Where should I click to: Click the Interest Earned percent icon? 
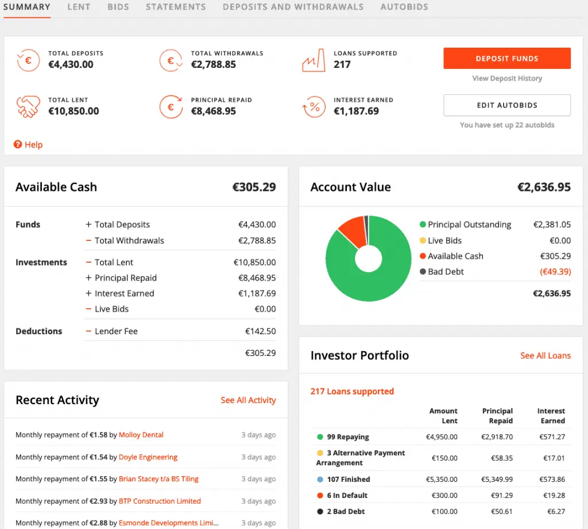(x=314, y=106)
